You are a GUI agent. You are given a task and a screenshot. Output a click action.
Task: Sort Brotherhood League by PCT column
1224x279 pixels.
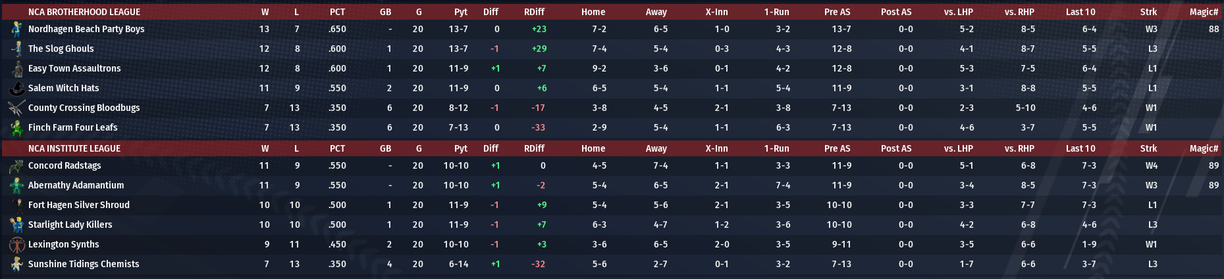pyautogui.click(x=337, y=12)
